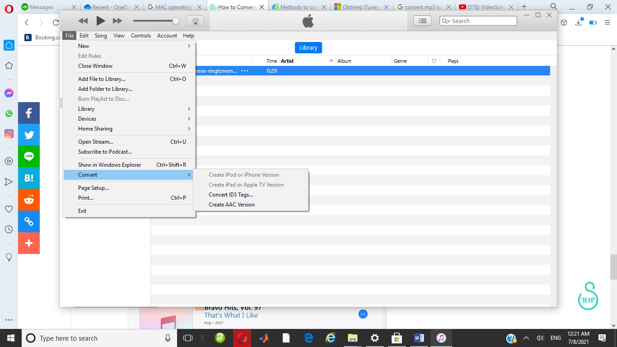Screen dimensions: 617x347
Task: Click the iTunes play button
Action: pos(101,21)
